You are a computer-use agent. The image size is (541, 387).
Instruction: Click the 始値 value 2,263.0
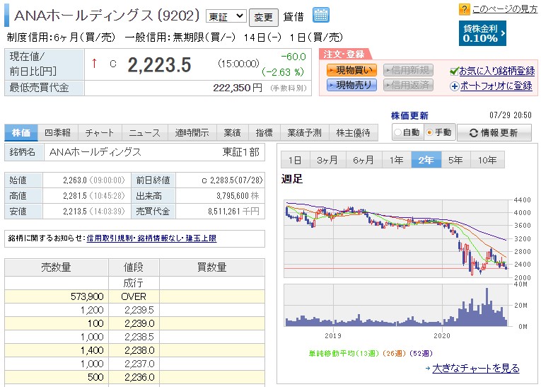coord(75,180)
